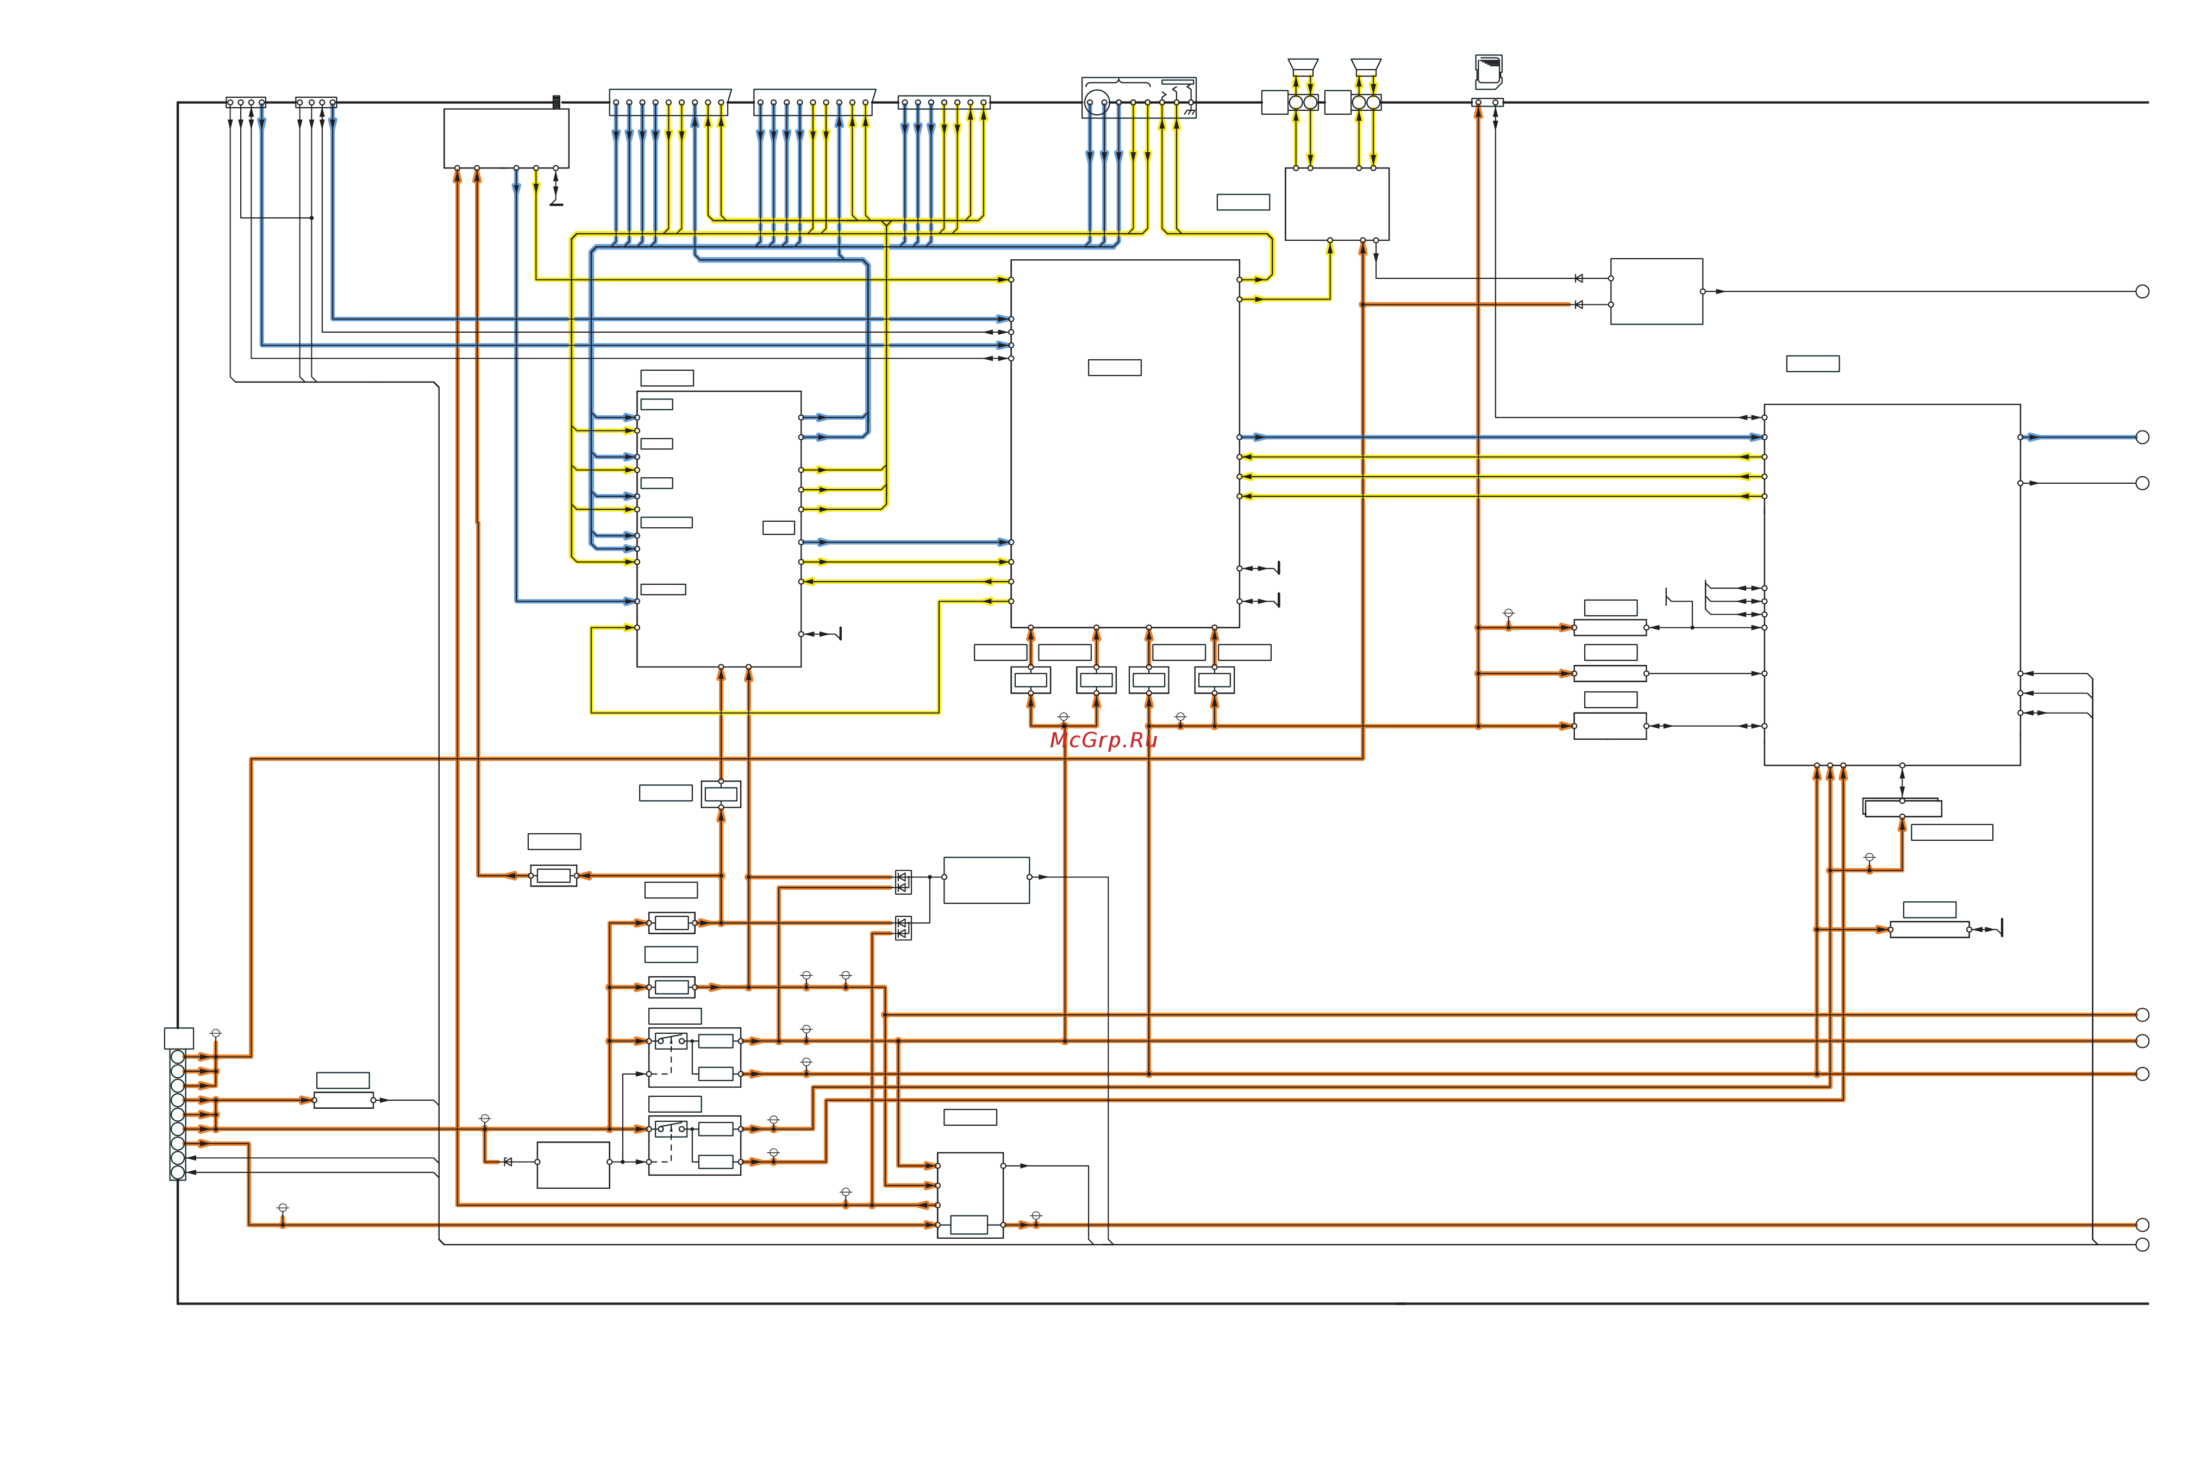Image resolution: width=2201 pixels, height=1479 pixels.
Task: Click the small block fed by the two diodes at top right
Action: pyautogui.click(x=1657, y=291)
